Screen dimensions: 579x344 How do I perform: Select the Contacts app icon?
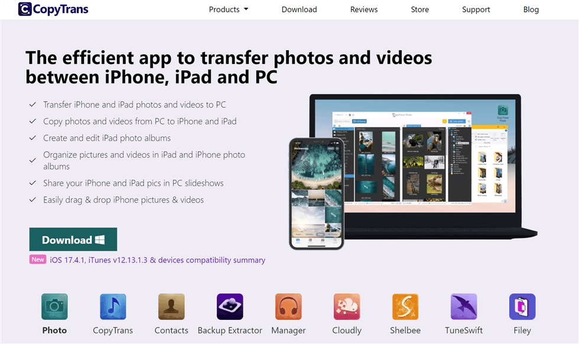tap(171, 306)
